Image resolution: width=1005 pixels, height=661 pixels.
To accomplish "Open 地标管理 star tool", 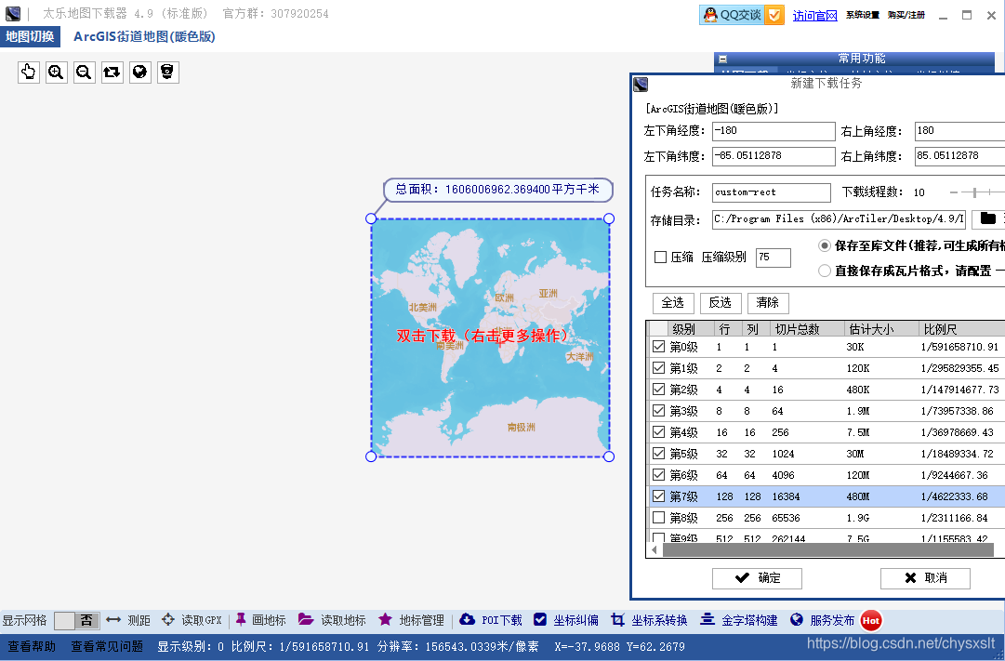I will 411,620.
